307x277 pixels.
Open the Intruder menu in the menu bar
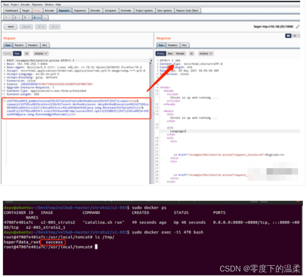25,5
